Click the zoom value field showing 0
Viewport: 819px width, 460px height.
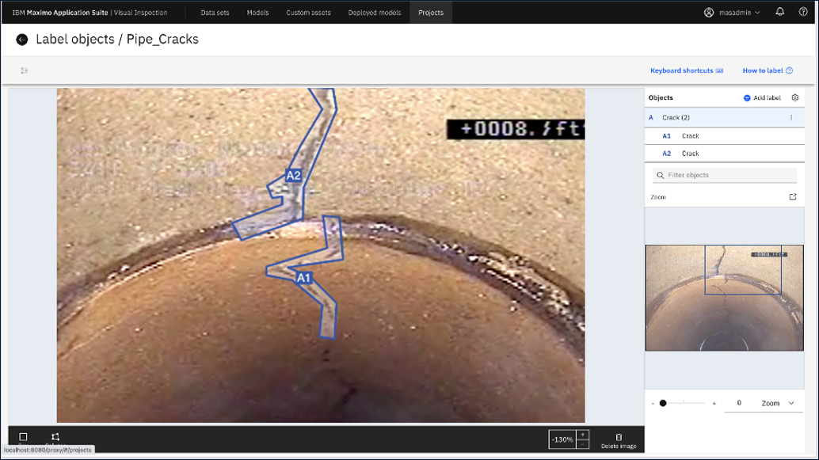pyautogui.click(x=738, y=403)
